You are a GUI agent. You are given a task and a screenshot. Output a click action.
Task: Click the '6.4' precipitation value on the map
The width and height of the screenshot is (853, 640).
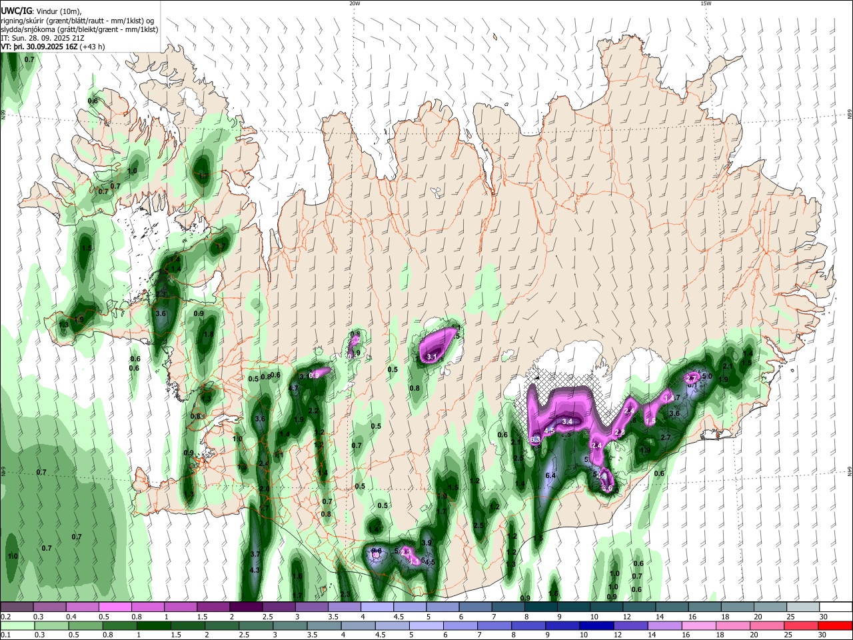tap(550, 475)
